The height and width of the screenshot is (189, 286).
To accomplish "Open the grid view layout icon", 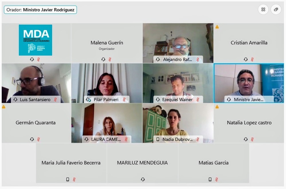I will click(263, 9).
